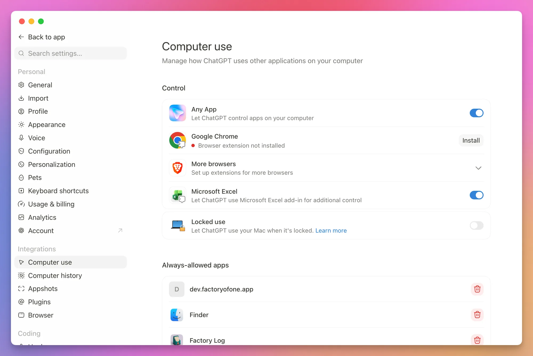Click the search magnifier icon in settings
The height and width of the screenshot is (356, 533).
pos(21,53)
